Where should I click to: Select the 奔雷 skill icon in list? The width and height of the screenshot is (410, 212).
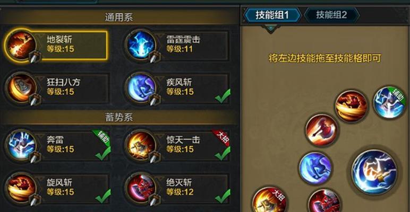[x=21, y=145]
